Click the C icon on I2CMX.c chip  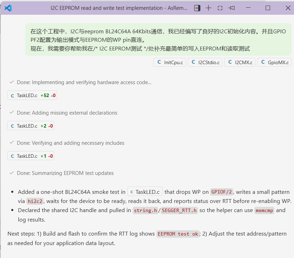[x=230, y=62]
